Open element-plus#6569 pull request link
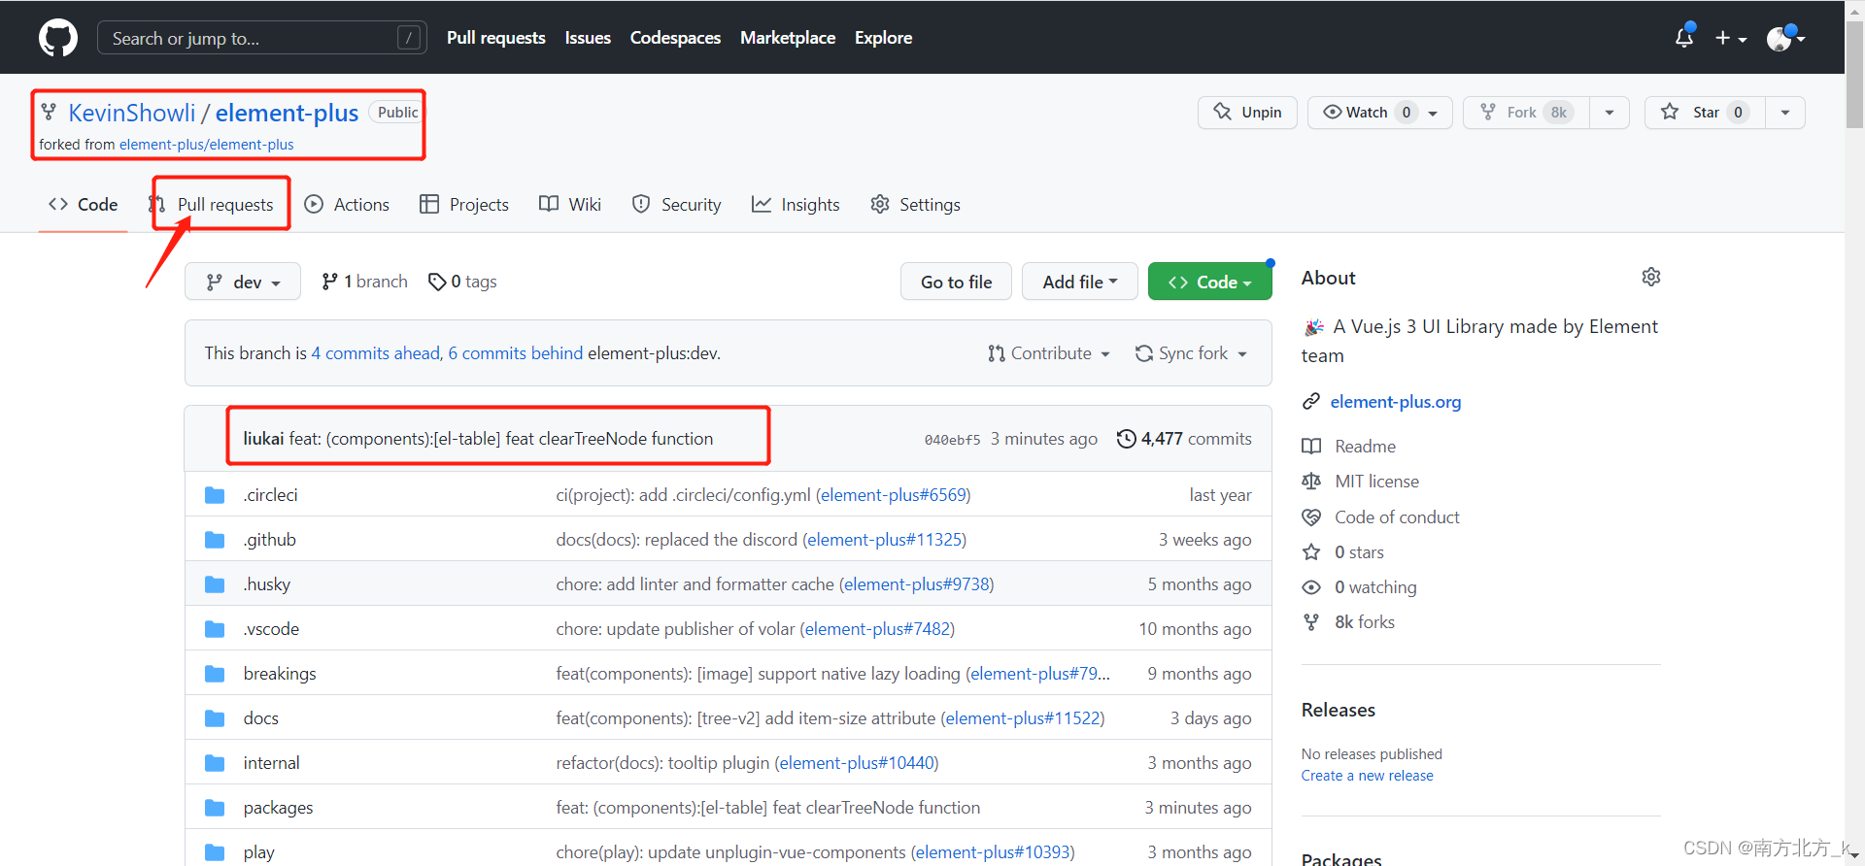This screenshot has height=866, width=1865. coord(894,495)
